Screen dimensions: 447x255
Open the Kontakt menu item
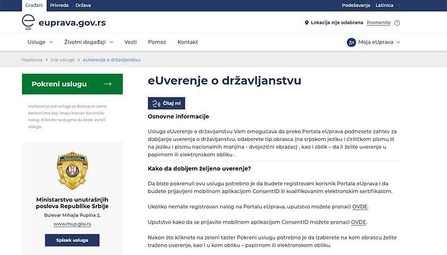pos(187,42)
